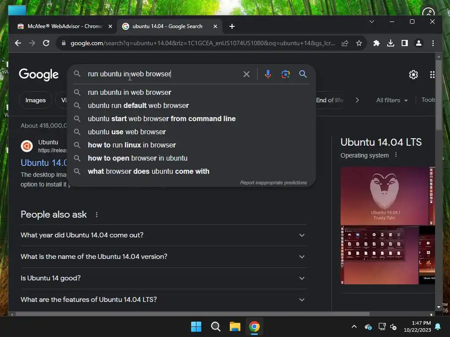Close the McAfee WebAdvisor tab
Screen dimensions: 450x337
[110, 26]
